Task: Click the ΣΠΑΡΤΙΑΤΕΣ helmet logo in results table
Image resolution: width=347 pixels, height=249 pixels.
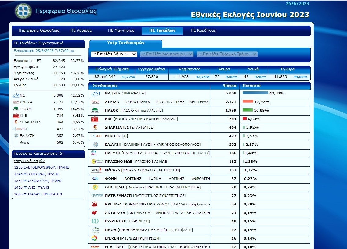Action: (95, 127)
